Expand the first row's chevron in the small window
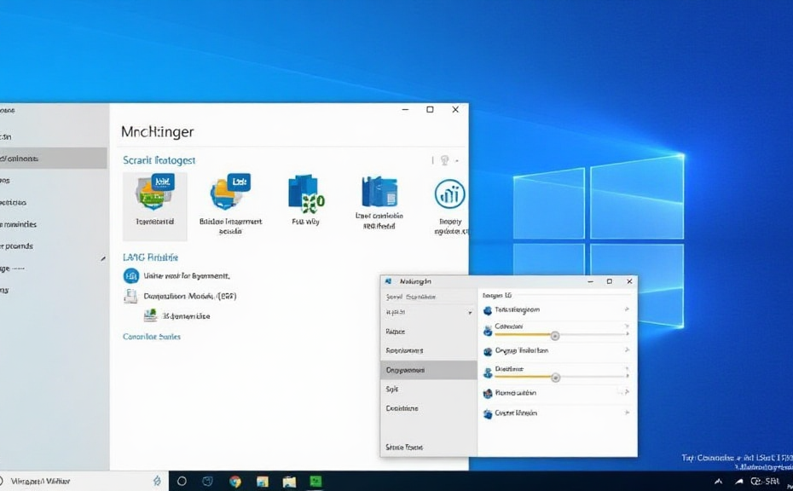Viewport: 793px width, 491px height. click(627, 309)
